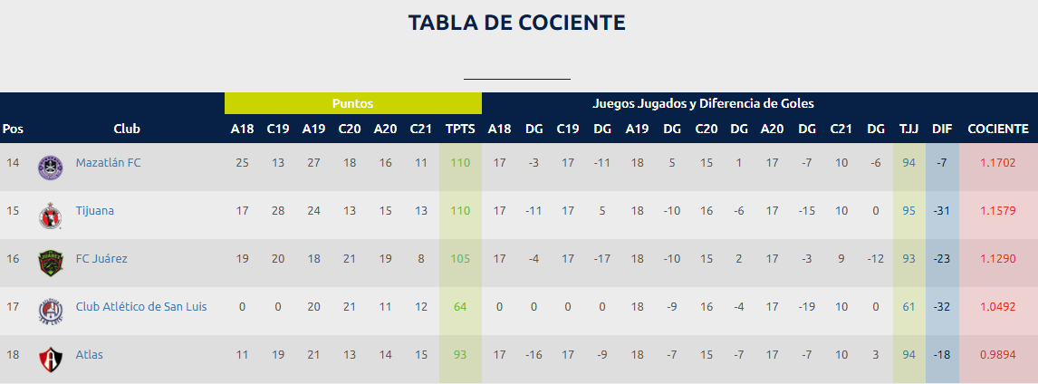
Task: Click the Pos column header
Action: 13,129
